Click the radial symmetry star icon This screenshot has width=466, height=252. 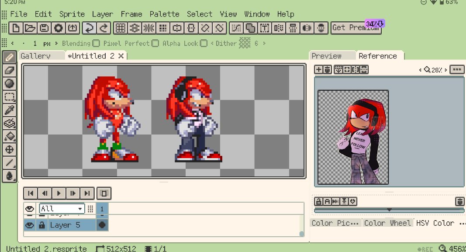tap(148, 28)
